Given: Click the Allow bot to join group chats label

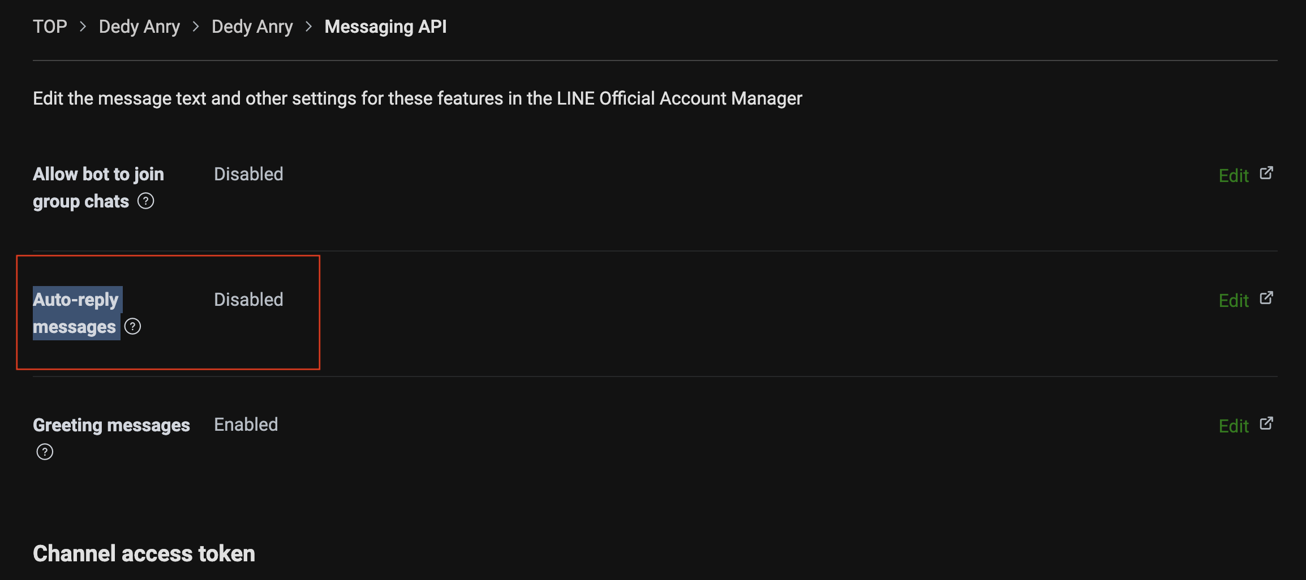Looking at the screenshot, I should click(x=98, y=187).
